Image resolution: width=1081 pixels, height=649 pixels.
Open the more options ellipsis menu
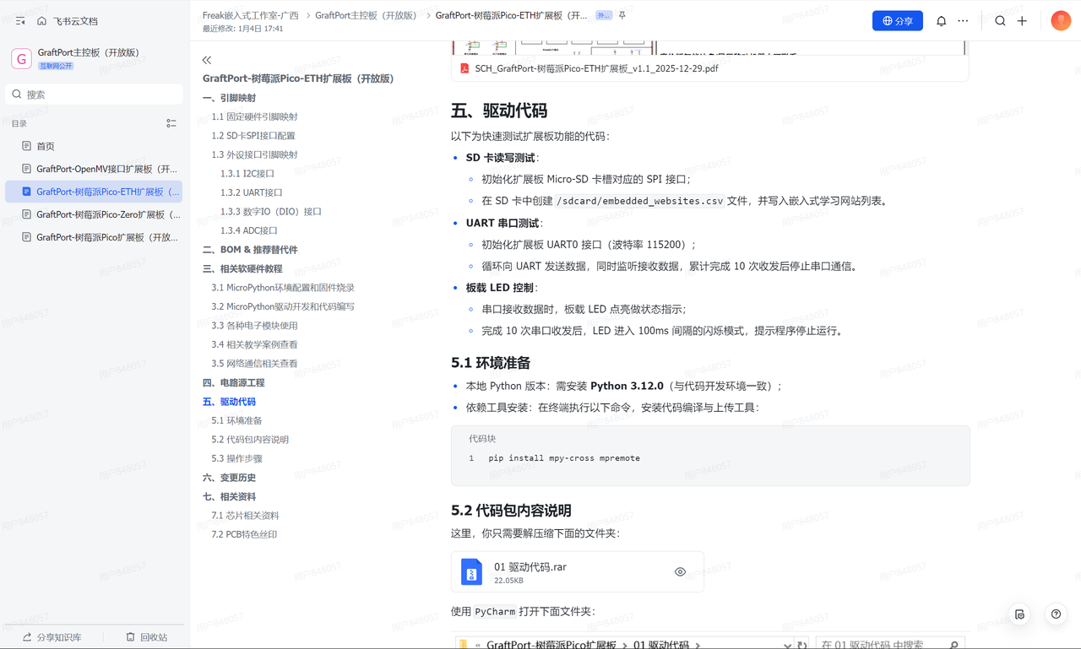(x=963, y=21)
